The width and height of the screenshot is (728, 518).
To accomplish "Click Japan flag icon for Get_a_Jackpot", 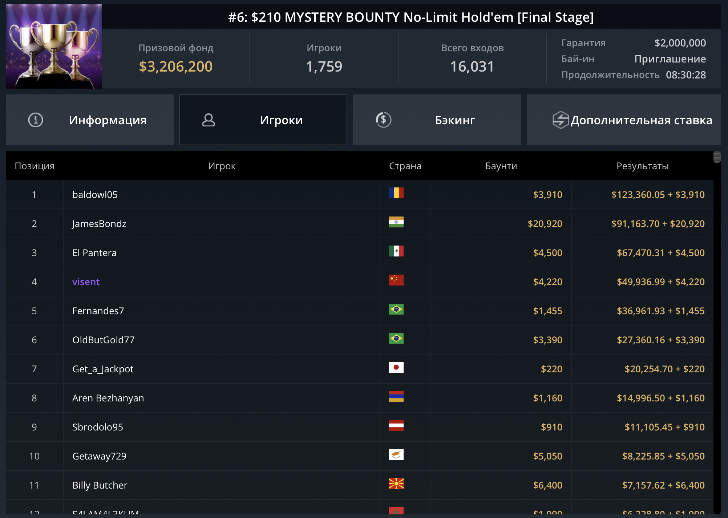I will click(x=396, y=367).
